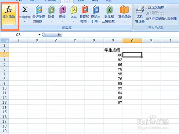
Task: Select column B header
Action: [37, 41]
